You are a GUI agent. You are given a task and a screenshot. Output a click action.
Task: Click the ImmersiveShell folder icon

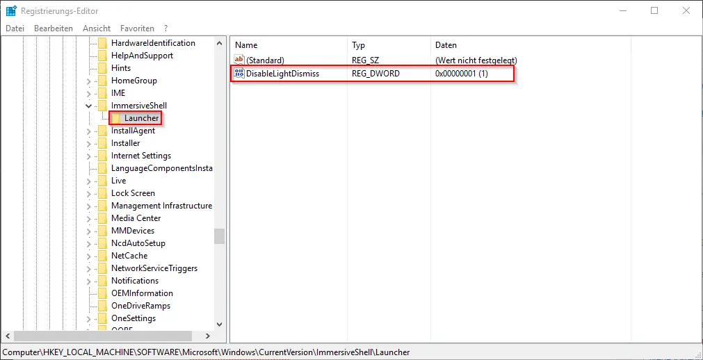click(103, 106)
